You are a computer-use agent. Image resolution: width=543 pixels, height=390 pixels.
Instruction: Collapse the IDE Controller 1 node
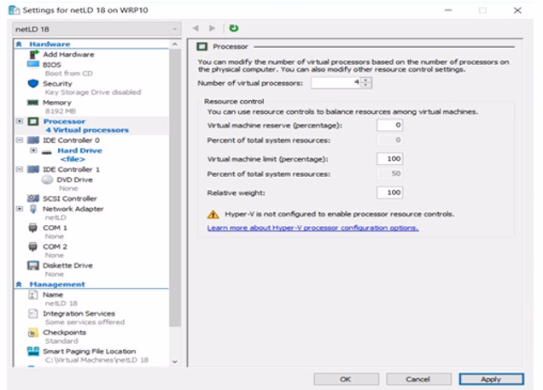click(20, 169)
